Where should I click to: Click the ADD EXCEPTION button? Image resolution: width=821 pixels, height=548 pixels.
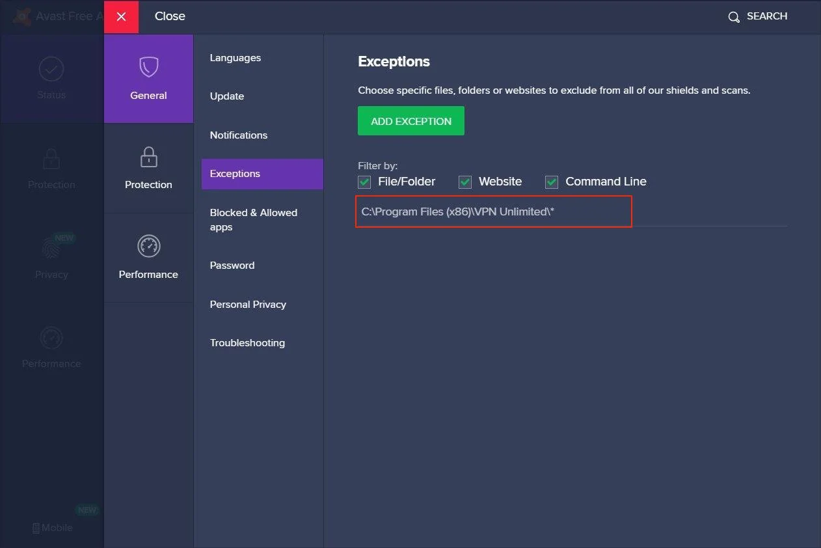pyautogui.click(x=411, y=121)
